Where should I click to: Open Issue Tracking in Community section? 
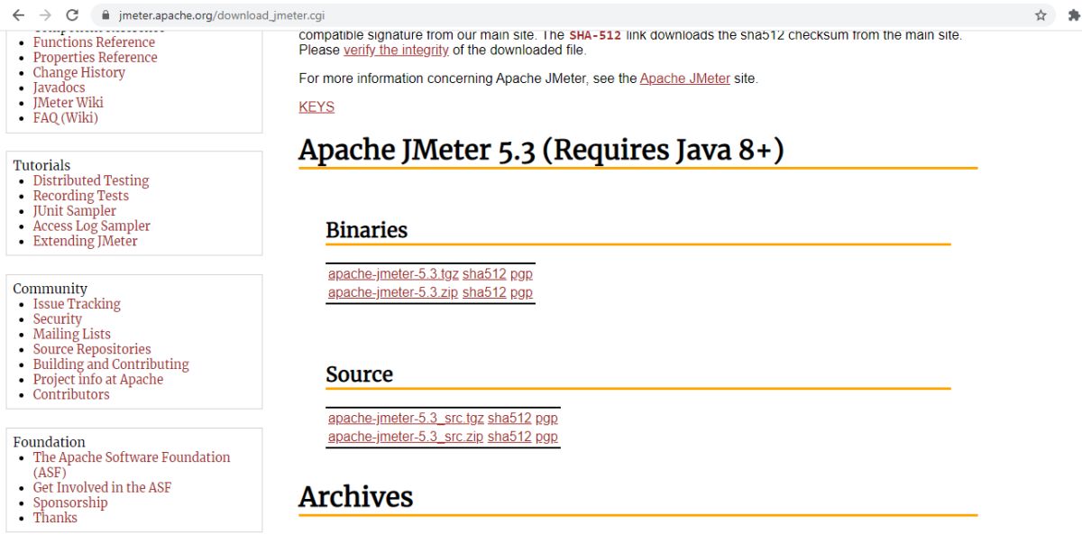[x=77, y=304]
